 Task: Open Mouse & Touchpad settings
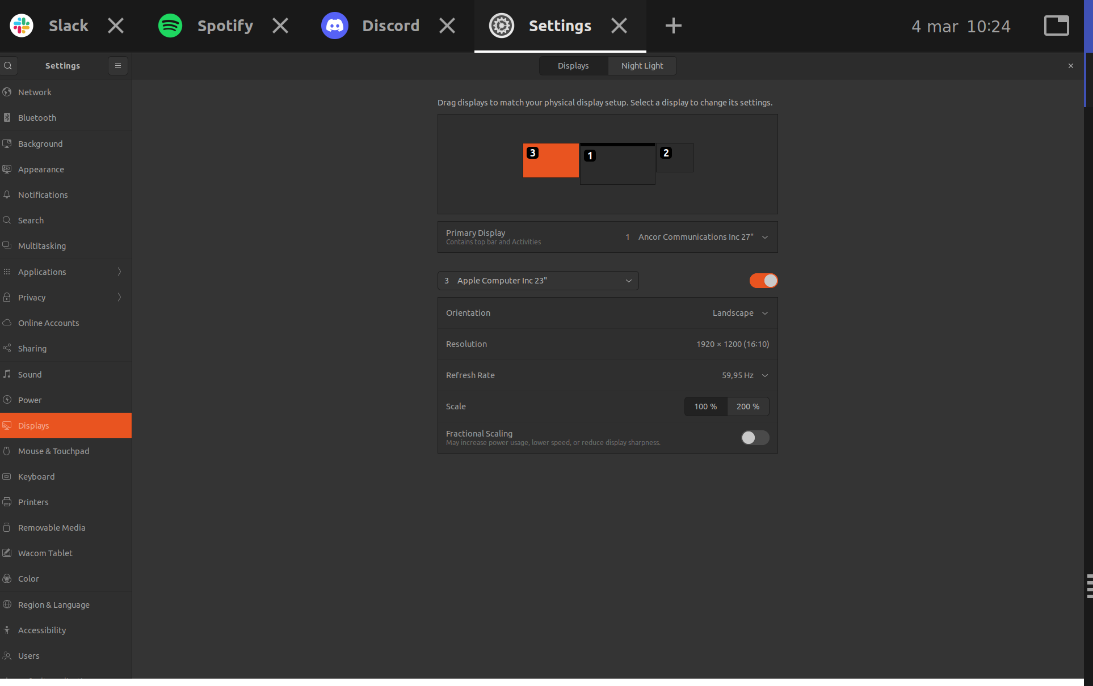(53, 451)
